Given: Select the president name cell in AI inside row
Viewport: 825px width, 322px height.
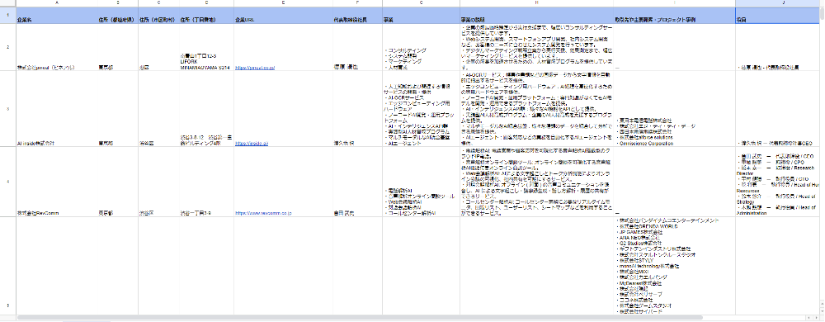Looking at the screenshot, I should pyautogui.click(x=358, y=109).
